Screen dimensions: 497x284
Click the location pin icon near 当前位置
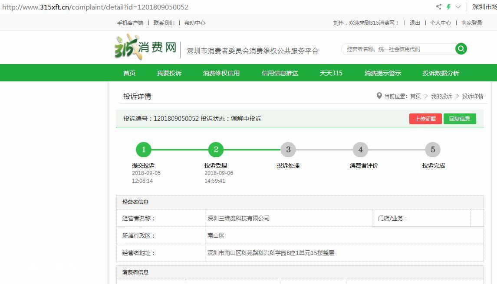point(379,96)
